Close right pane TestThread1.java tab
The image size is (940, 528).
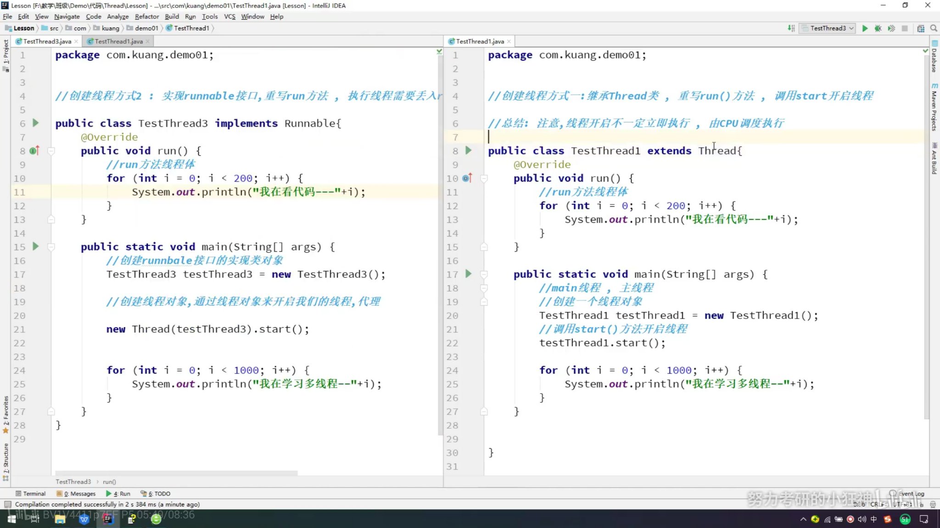tap(509, 41)
